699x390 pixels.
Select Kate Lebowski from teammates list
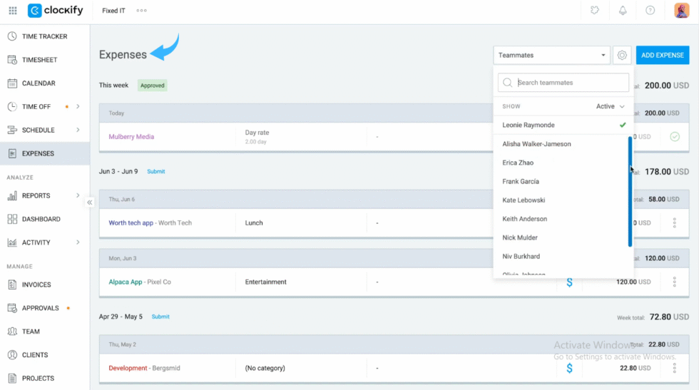[x=524, y=200]
